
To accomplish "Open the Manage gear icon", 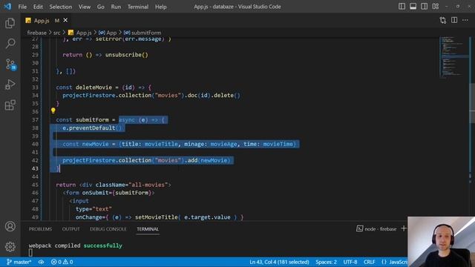I will point(10,247).
